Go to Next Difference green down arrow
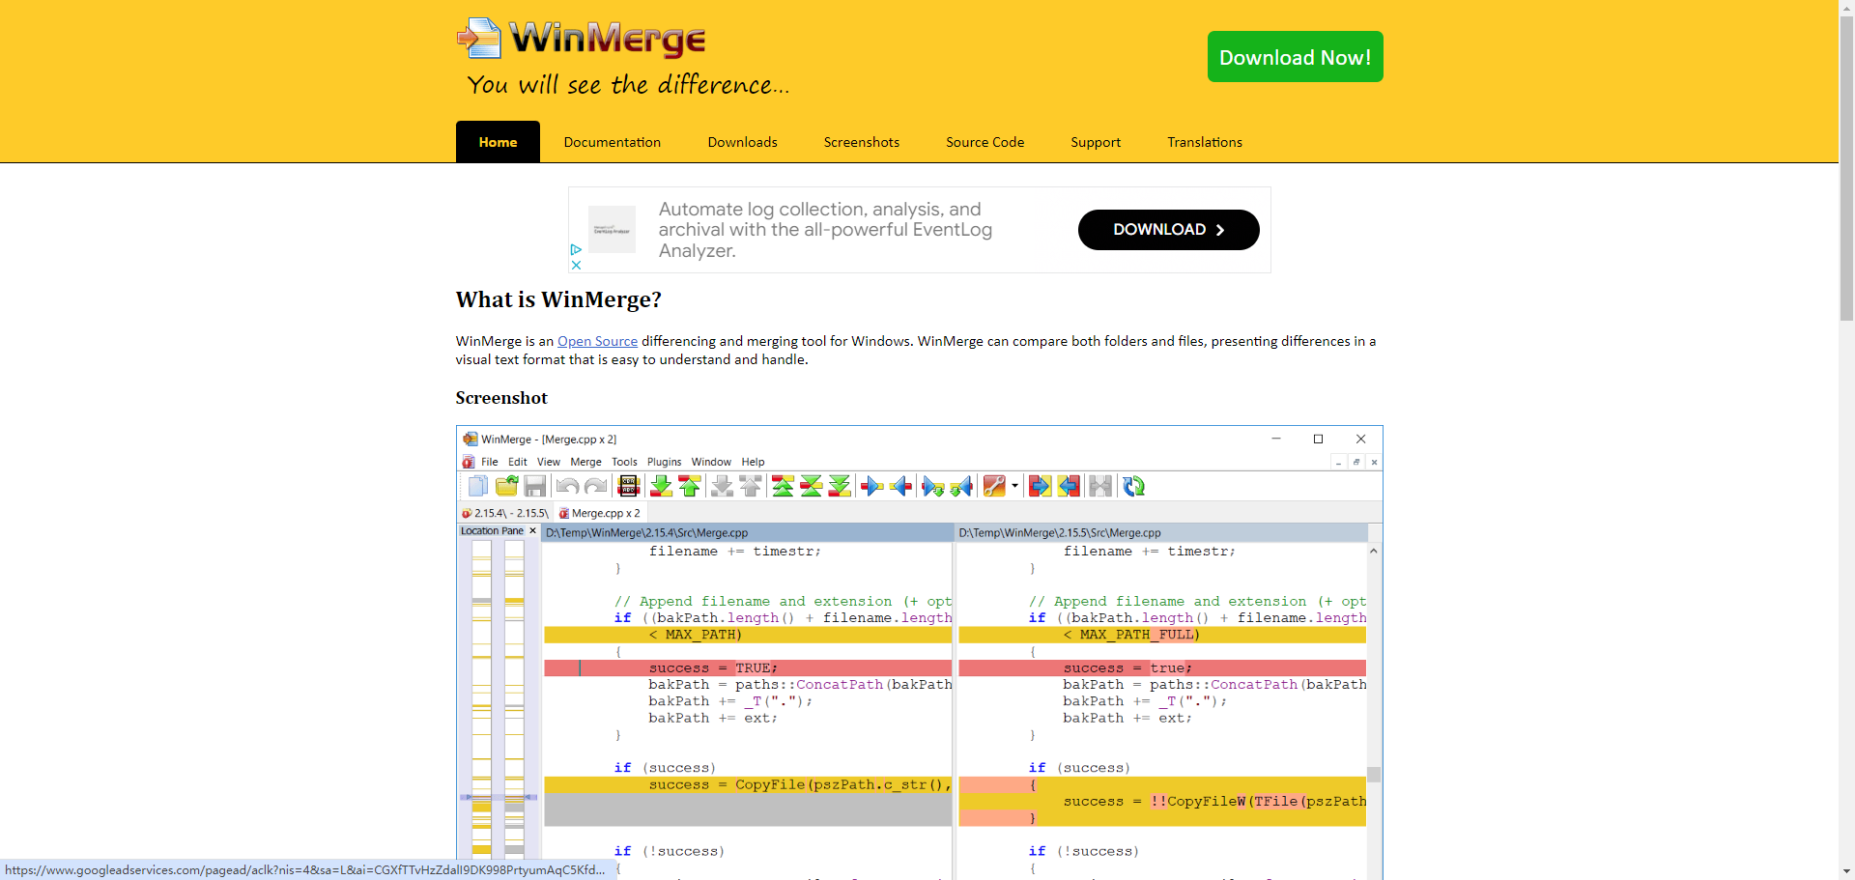 click(661, 486)
